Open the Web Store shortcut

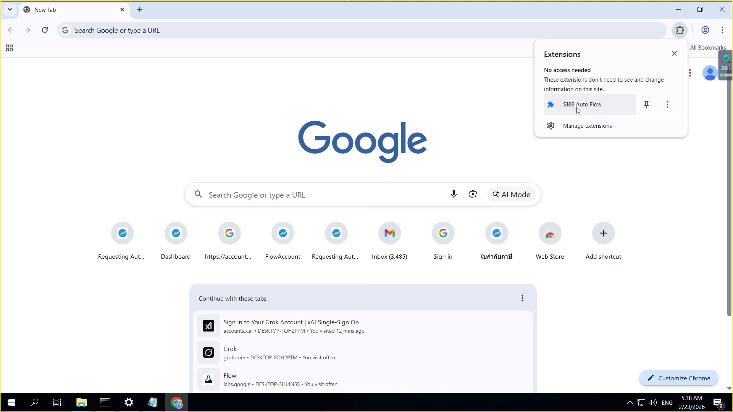coord(550,233)
